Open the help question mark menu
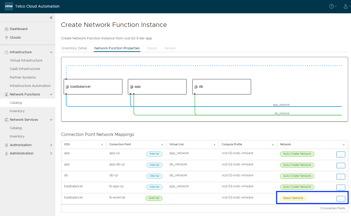The width and height of the screenshot is (351, 216). [x=331, y=6]
